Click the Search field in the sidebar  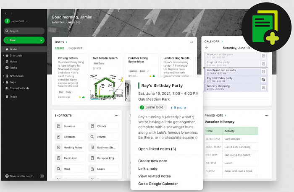(24, 31)
